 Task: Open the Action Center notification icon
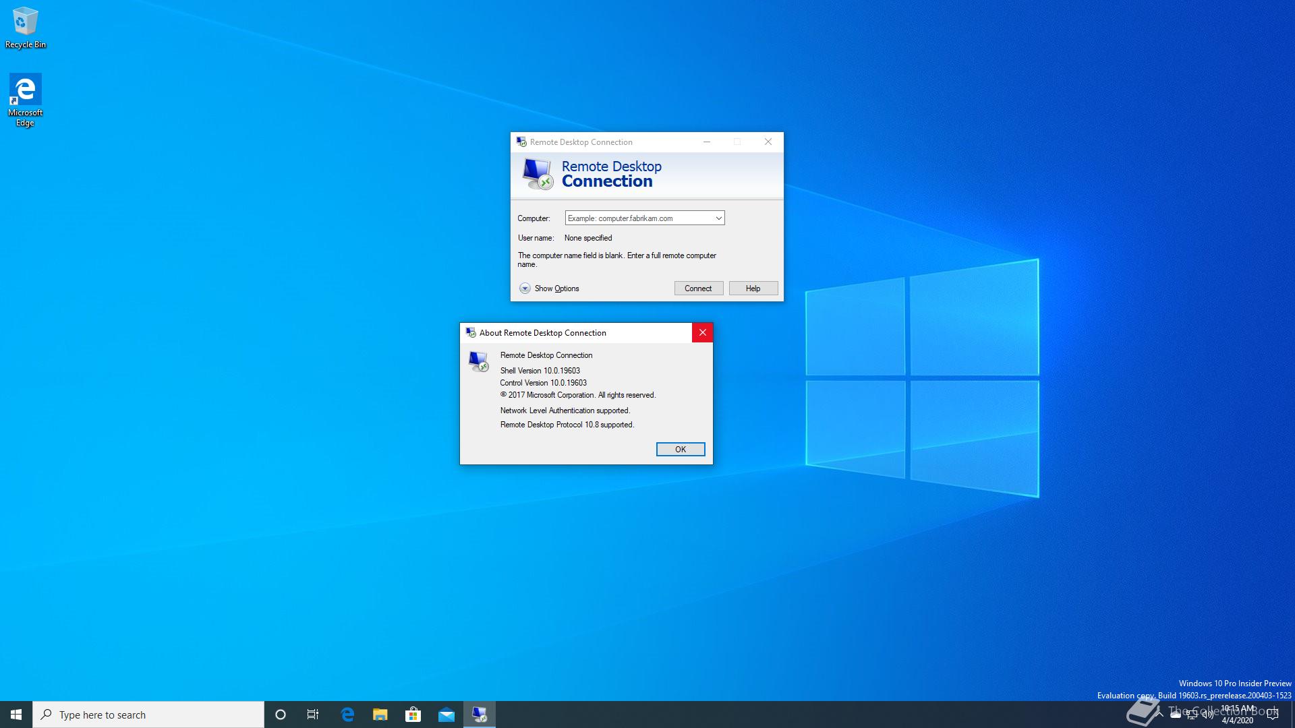coord(1273,715)
